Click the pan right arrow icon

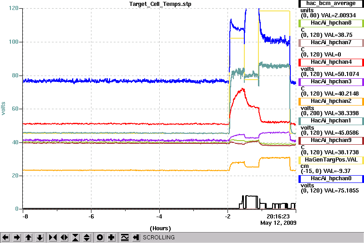(17, 238)
